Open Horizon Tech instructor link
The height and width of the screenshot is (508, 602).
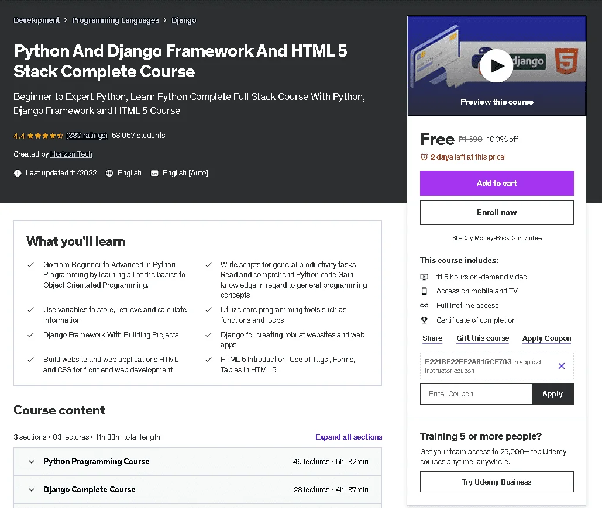(x=71, y=154)
